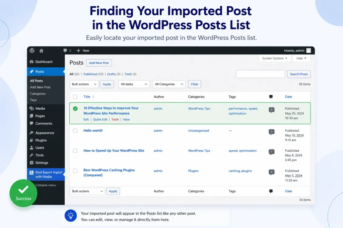This screenshot has width=343, height=228.
Task: Uncheck the 10 Effective Ways post checkbox
Action: coord(75,108)
